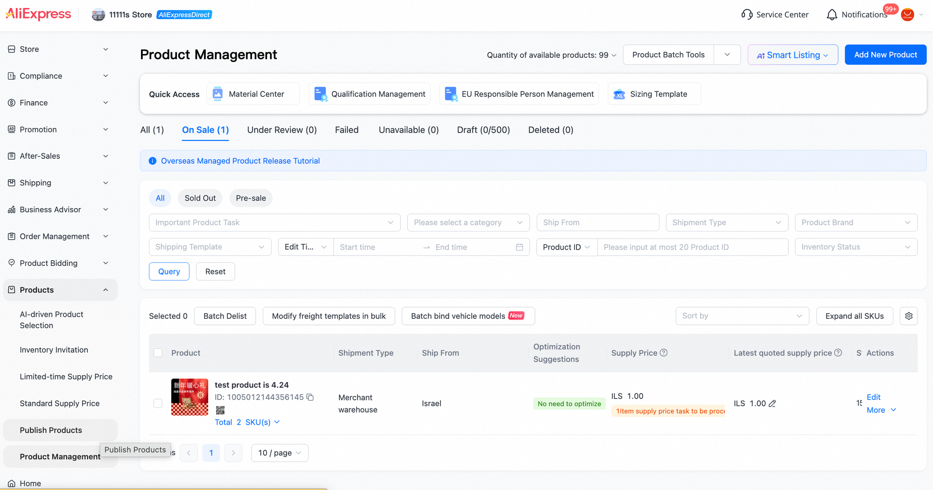Copy the product ID 1005012144356145

pos(310,397)
